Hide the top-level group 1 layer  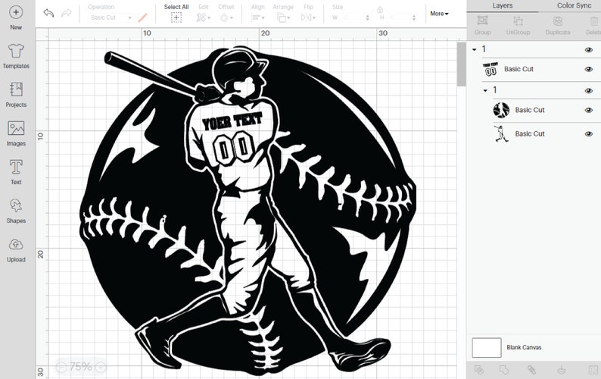click(589, 50)
